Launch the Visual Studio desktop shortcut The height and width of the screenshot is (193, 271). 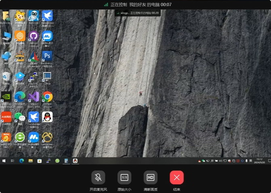[x=34, y=97]
